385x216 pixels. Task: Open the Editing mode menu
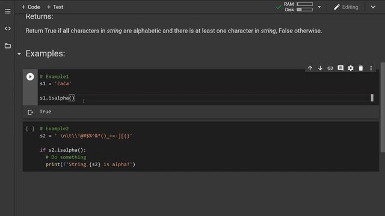[346, 7]
